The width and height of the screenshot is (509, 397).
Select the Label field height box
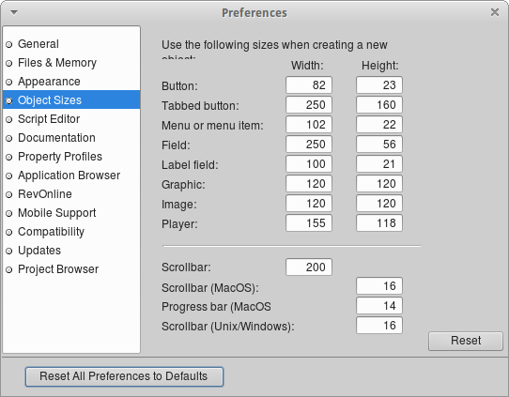click(x=379, y=164)
